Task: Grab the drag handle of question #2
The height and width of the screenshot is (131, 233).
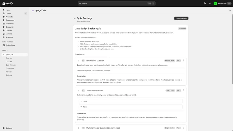Action: [78, 91]
